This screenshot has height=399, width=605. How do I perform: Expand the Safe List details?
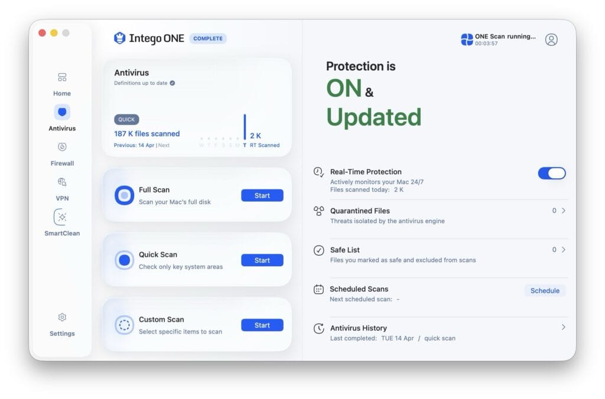562,250
